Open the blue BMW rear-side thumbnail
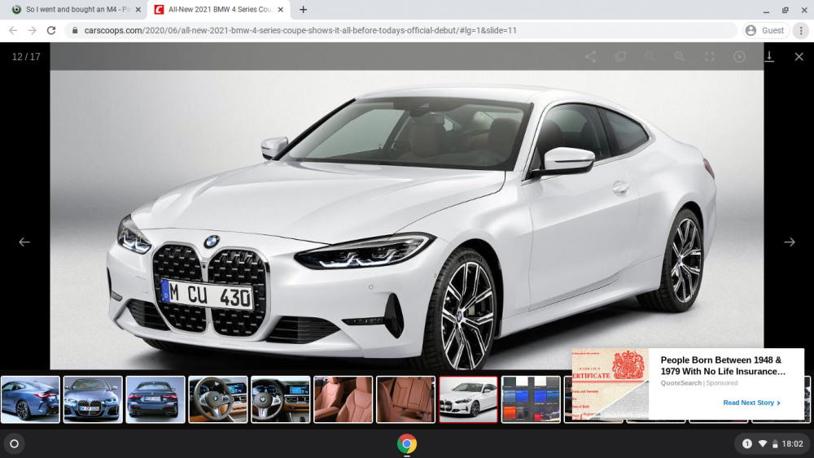 pyautogui.click(x=30, y=399)
